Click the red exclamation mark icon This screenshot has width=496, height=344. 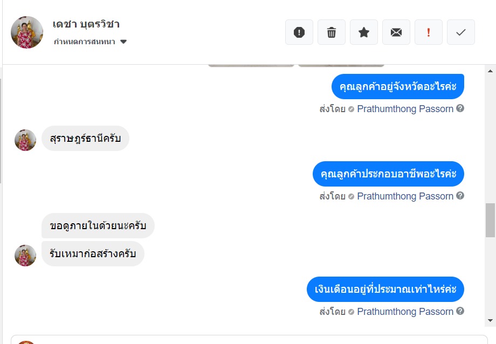pos(429,32)
